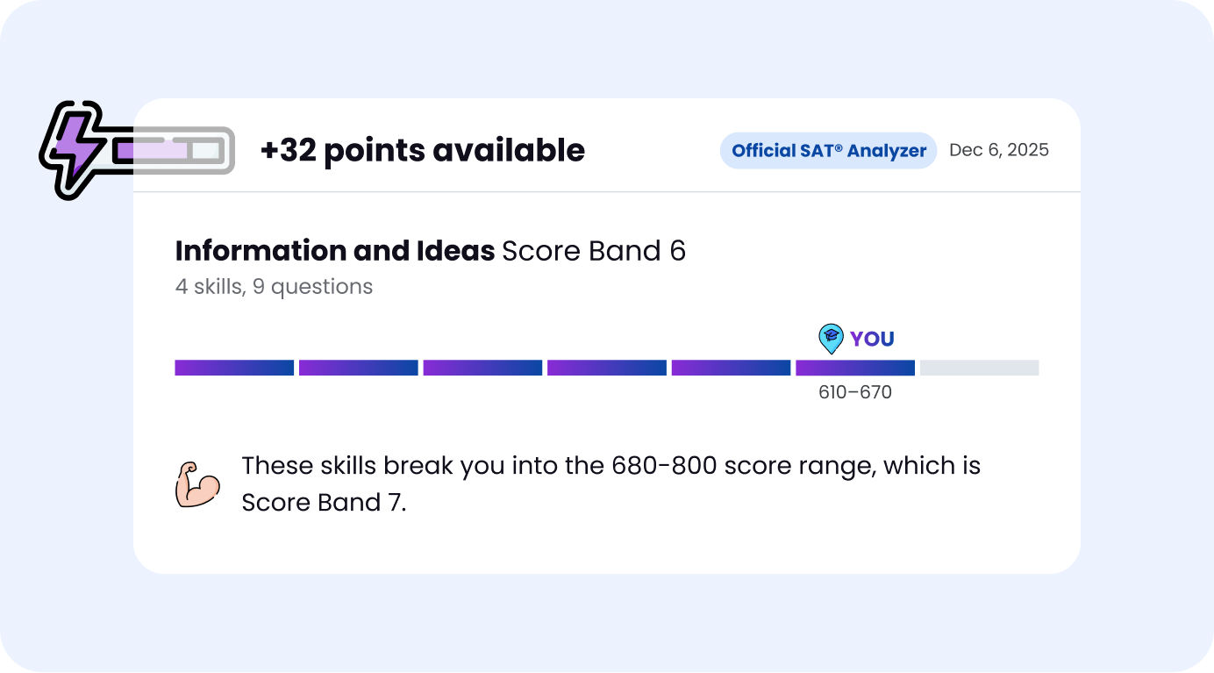Click the purple "YOU" marker label
Viewport: 1214px width, 673px height.
pos(872,339)
